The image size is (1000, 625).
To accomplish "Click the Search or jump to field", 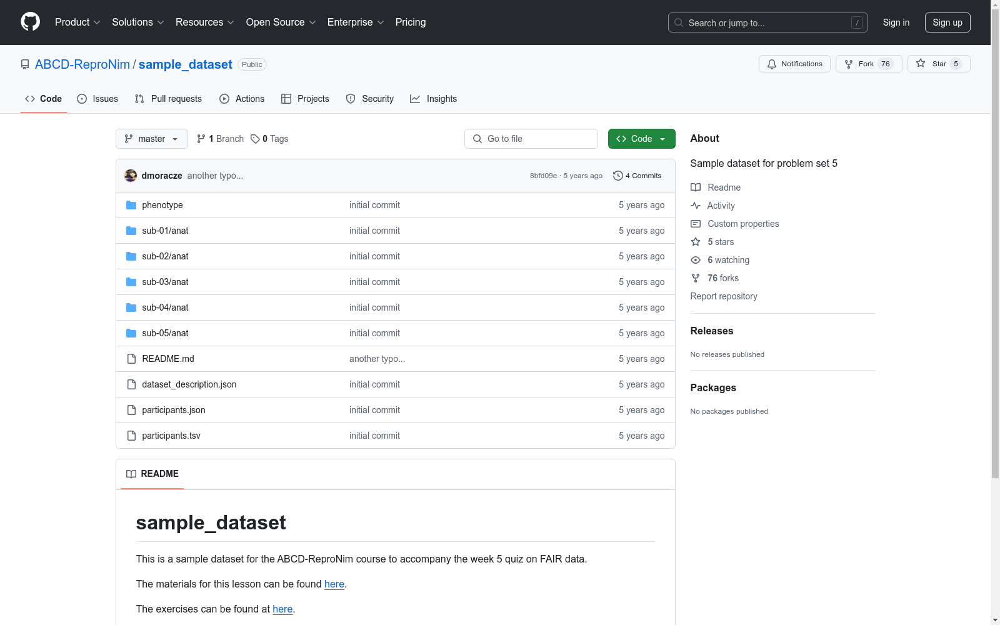I will (768, 22).
